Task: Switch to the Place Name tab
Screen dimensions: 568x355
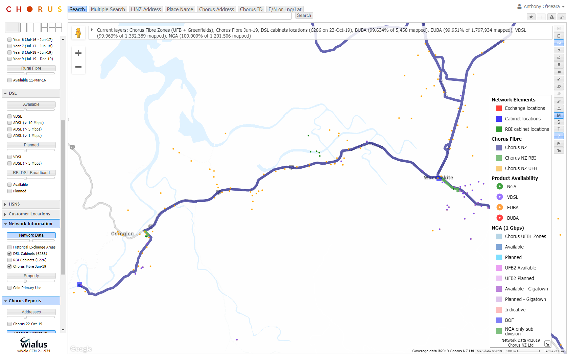Action: pyautogui.click(x=180, y=9)
